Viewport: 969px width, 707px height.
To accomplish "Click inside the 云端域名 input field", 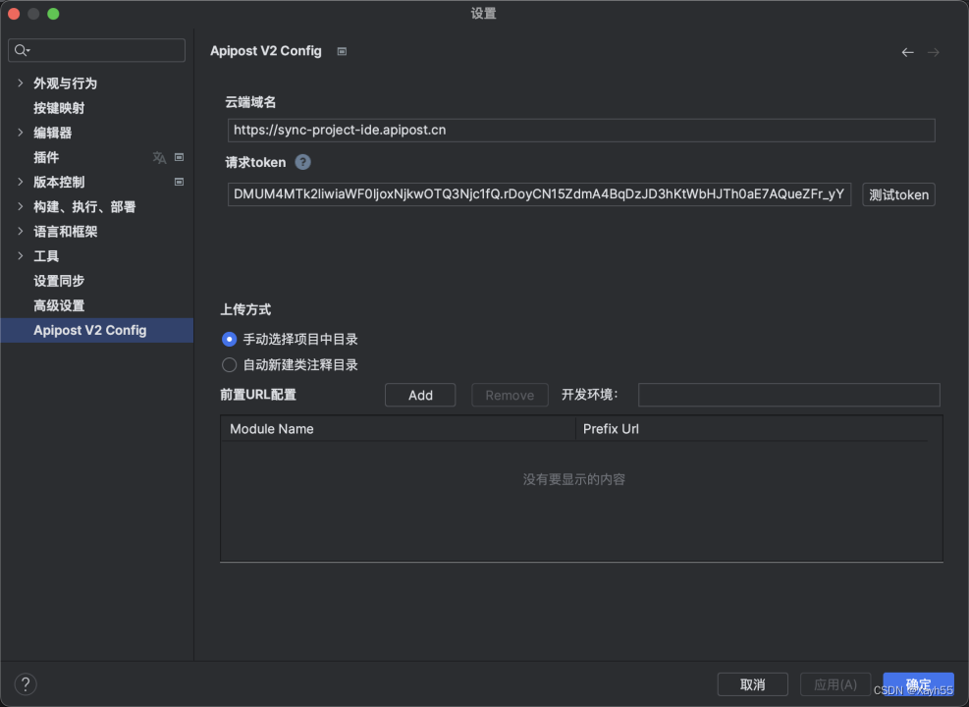I will (x=579, y=129).
